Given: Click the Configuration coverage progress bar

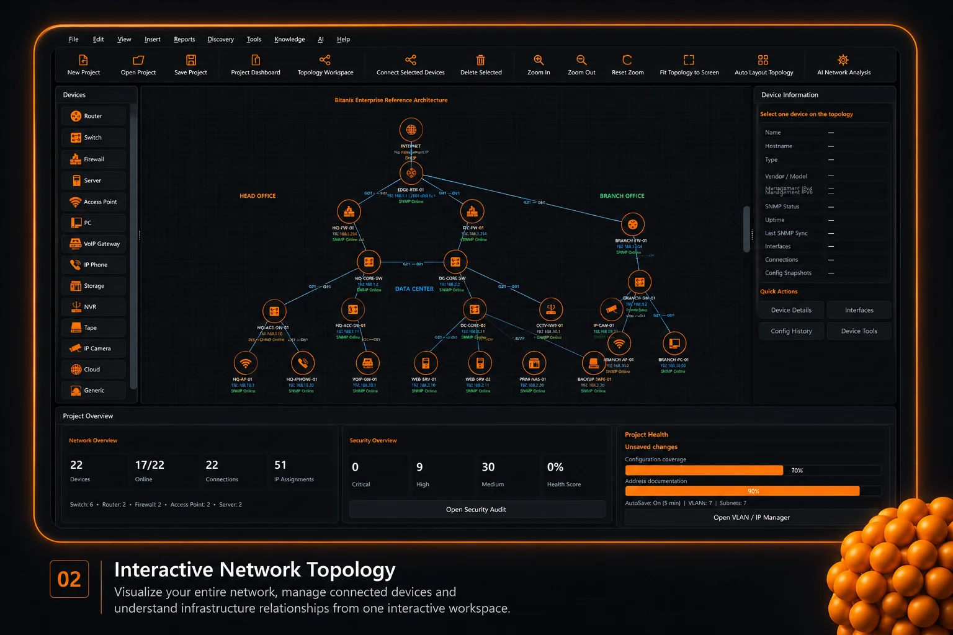Looking at the screenshot, I should click(x=753, y=471).
